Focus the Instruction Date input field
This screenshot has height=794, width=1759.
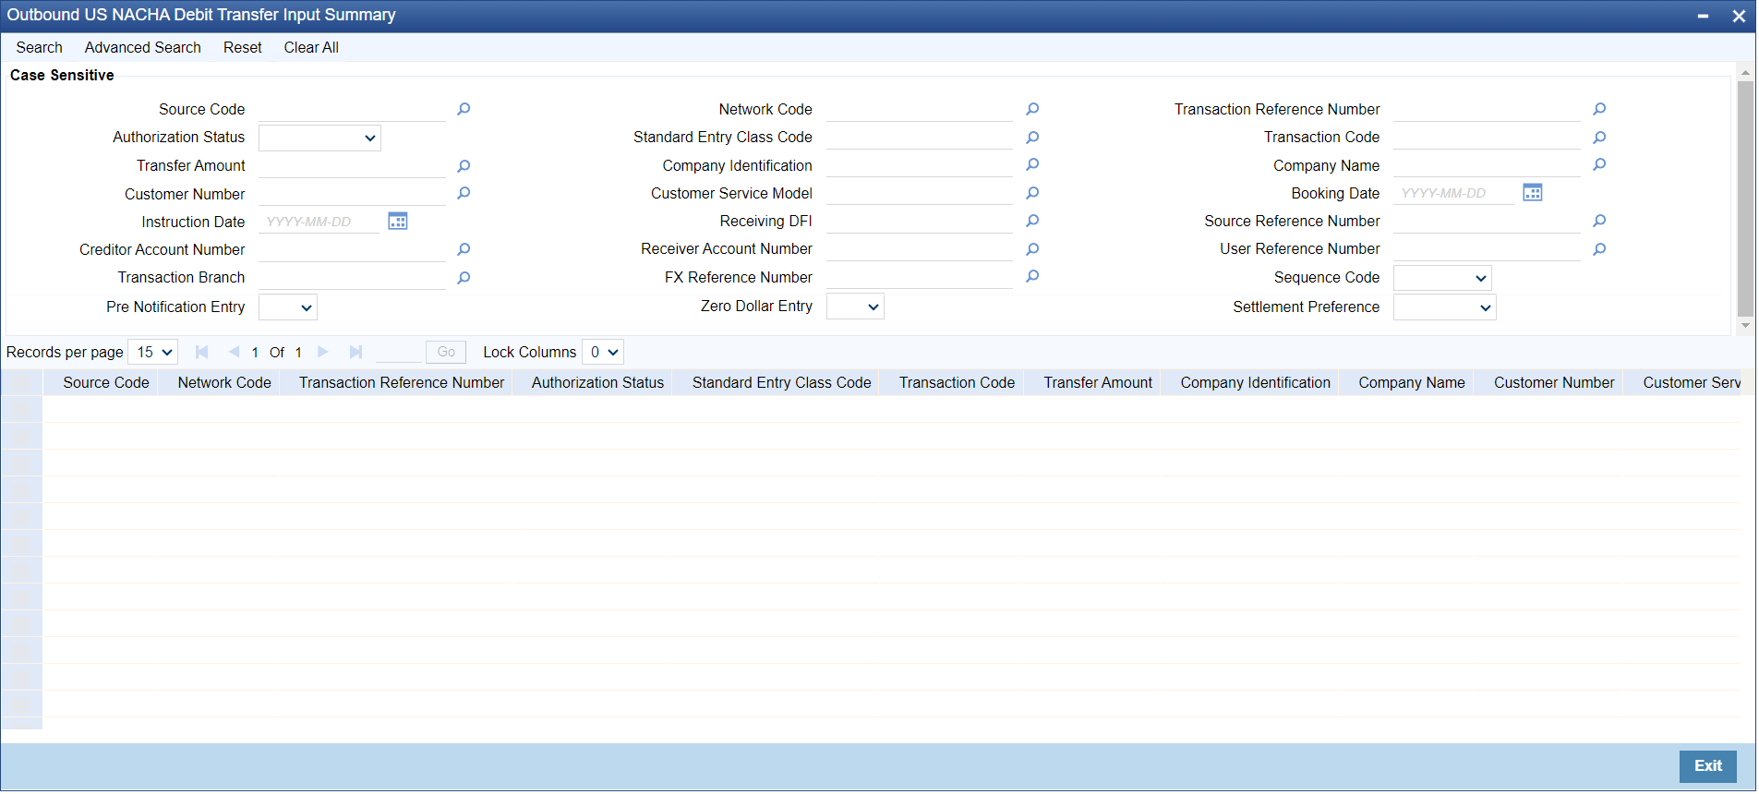pos(319,222)
